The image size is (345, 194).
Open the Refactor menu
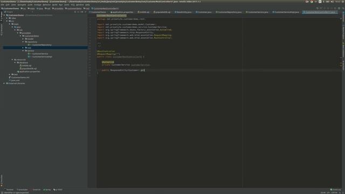pyautogui.click(x=47, y=5)
